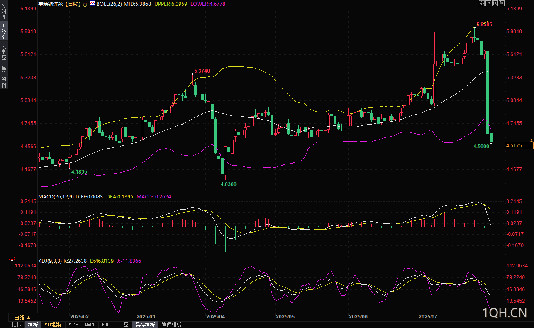Open the 合约资料 side tab
This screenshot has height=328, width=534.
(x=4, y=76)
